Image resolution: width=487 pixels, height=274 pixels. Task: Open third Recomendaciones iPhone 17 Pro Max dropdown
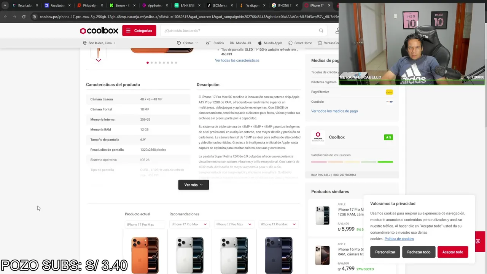(279, 225)
